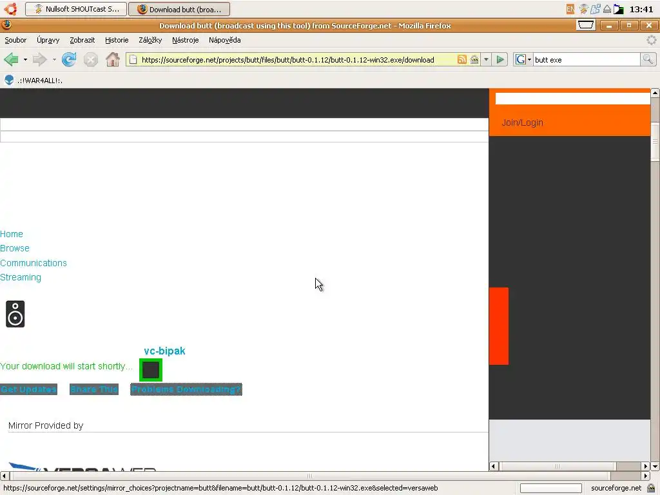Click the vc-bipak link
This screenshot has height=495, width=660.
(x=164, y=351)
